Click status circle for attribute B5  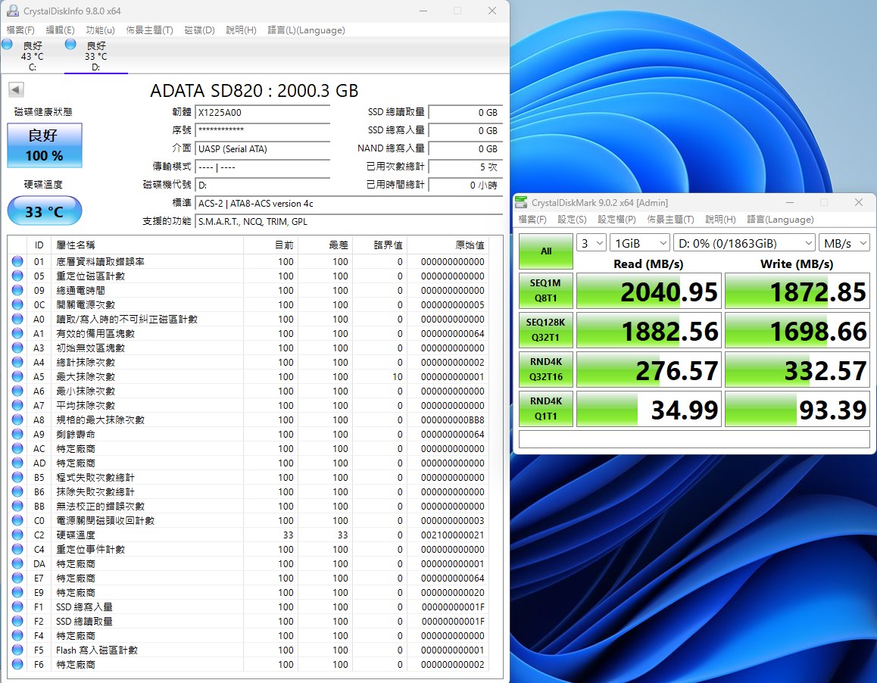pyautogui.click(x=17, y=477)
